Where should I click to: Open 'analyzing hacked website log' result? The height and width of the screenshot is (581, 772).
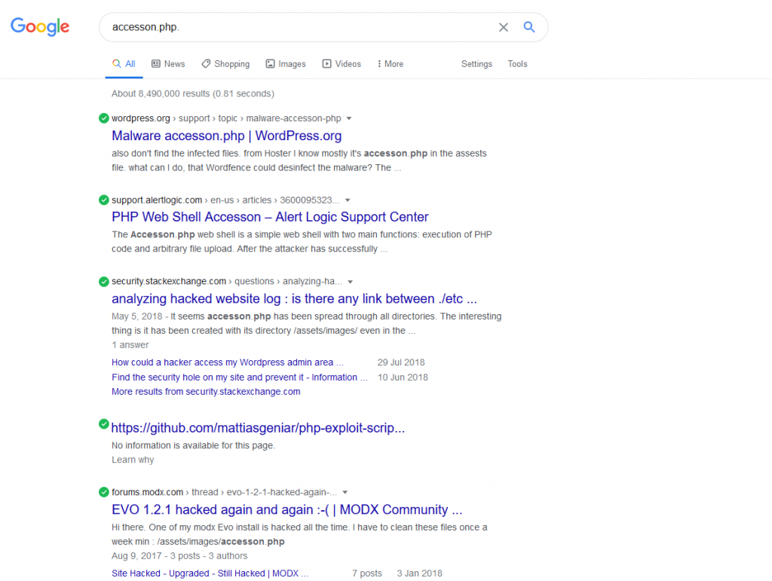(x=294, y=298)
